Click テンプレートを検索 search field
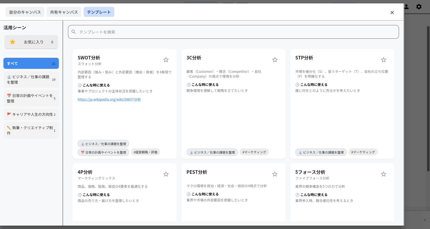Screen dimensions: 430x229 click(x=233, y=32)
